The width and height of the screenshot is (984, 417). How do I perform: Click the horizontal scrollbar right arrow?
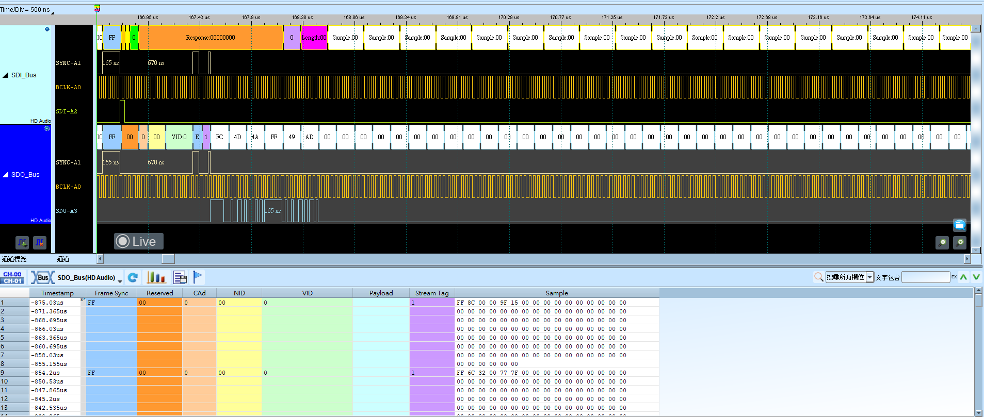pos(967,259)
